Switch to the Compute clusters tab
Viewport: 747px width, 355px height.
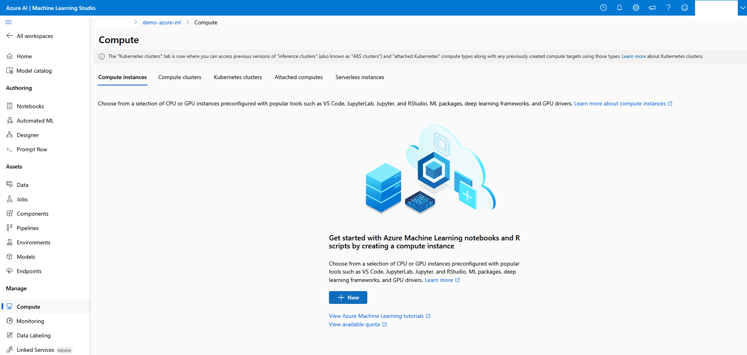pyautogui.click(x=180, y=77)
